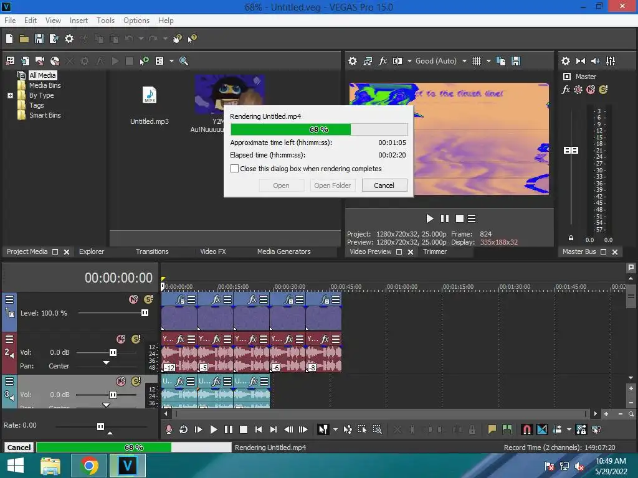Screen dimensions: 638x478
Task: Open Project Media Views dropdown arrow
Action: tap(171, 61)
